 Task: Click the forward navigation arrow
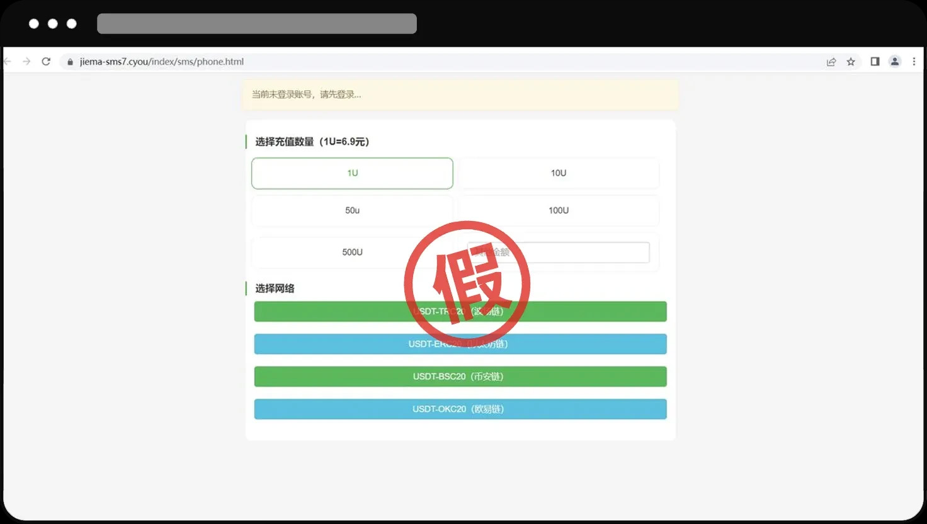(26, 61)
